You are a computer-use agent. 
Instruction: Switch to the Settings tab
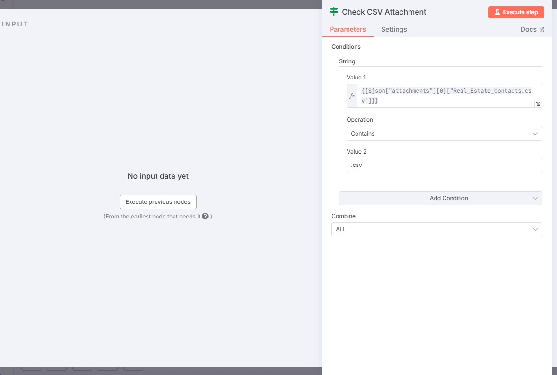[393, 29]
